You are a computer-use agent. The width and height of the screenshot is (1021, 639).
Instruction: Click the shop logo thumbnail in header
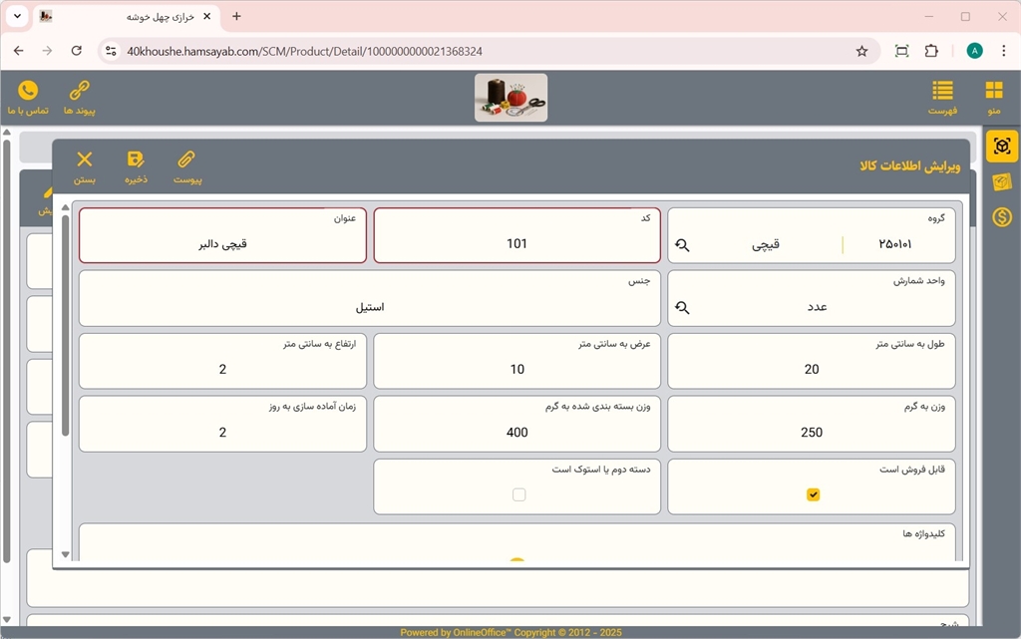pos(510,98)
